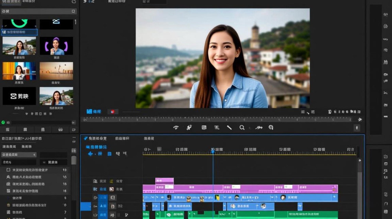Image resolution: width=392 pixels, height=219 pixels.
Task: Select the short purple clip above the long purple track
Action: [x=164, y=181]
